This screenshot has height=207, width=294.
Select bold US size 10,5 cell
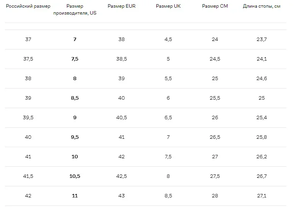[x=75, y=176]
